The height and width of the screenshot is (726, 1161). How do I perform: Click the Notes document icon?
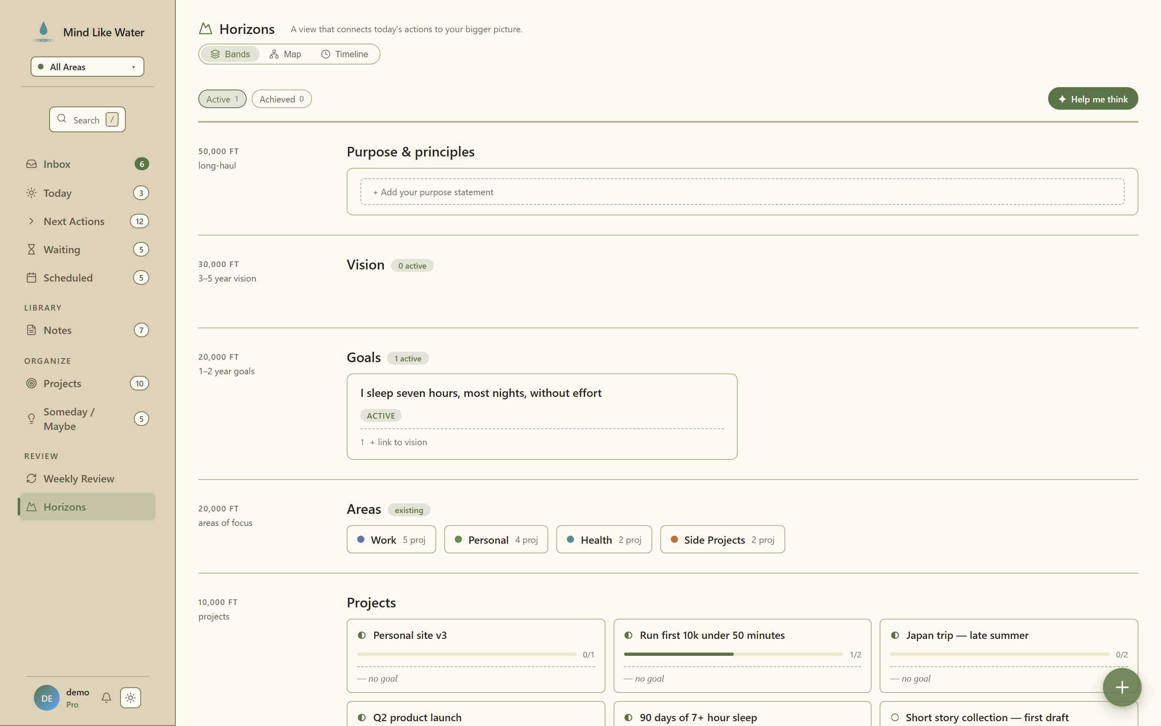point(31,330)
